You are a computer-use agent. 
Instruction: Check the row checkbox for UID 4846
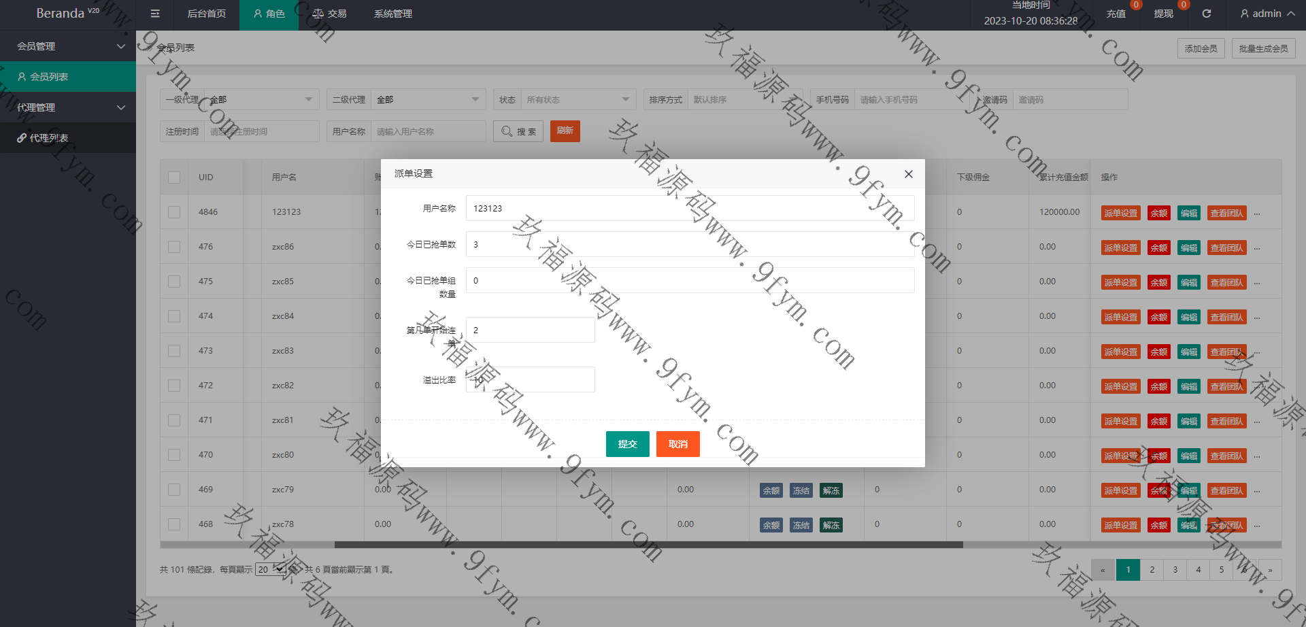[x=174, y=212]
